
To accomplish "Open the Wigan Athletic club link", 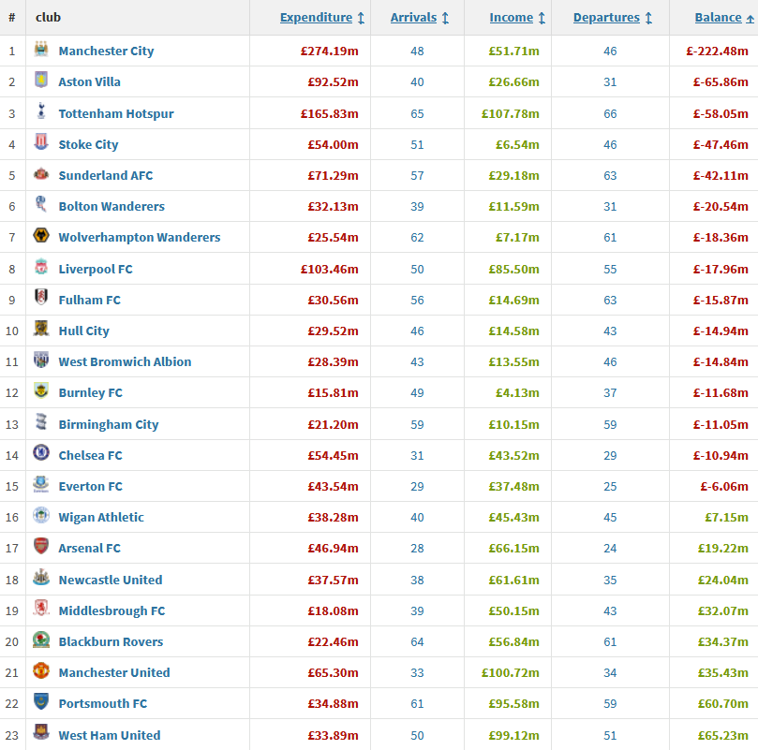I will click(x=101, y=517).
